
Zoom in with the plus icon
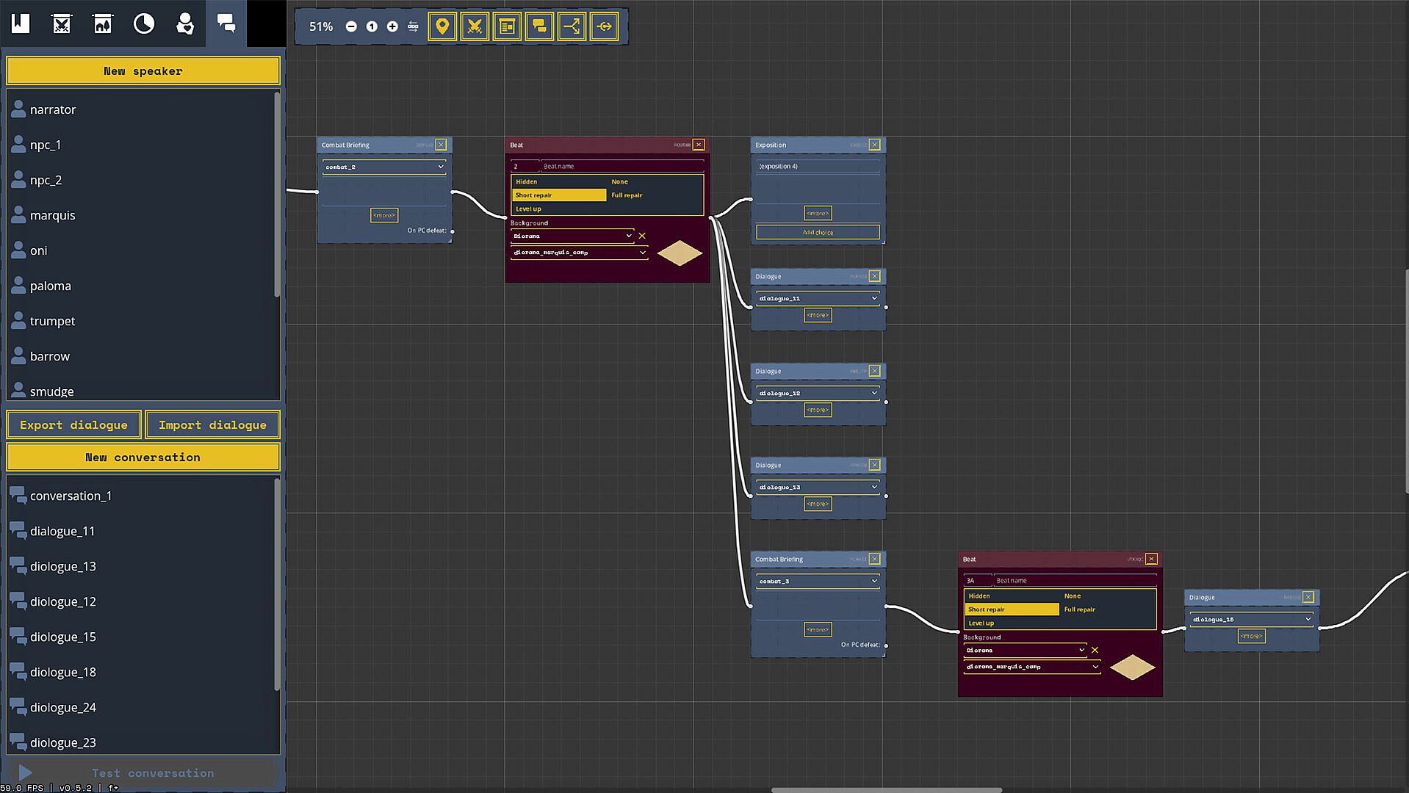[392, 26]
